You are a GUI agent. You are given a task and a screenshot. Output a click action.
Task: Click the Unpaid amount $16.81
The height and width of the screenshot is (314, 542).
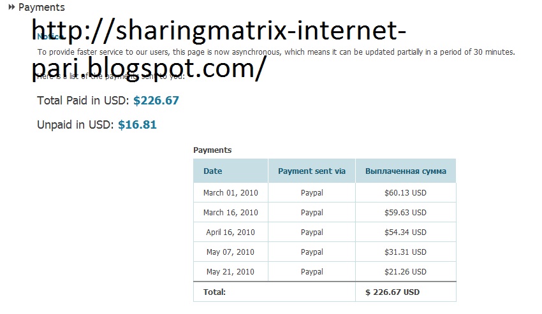click(137, 125)
